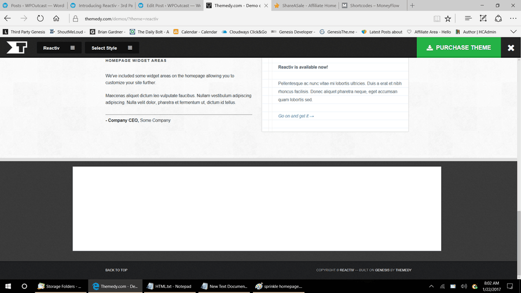Screen dimensions: 521x293
Task: Select 'HOMEPAGE WIDGET AREAS' heading text
Action: point(136,60)
